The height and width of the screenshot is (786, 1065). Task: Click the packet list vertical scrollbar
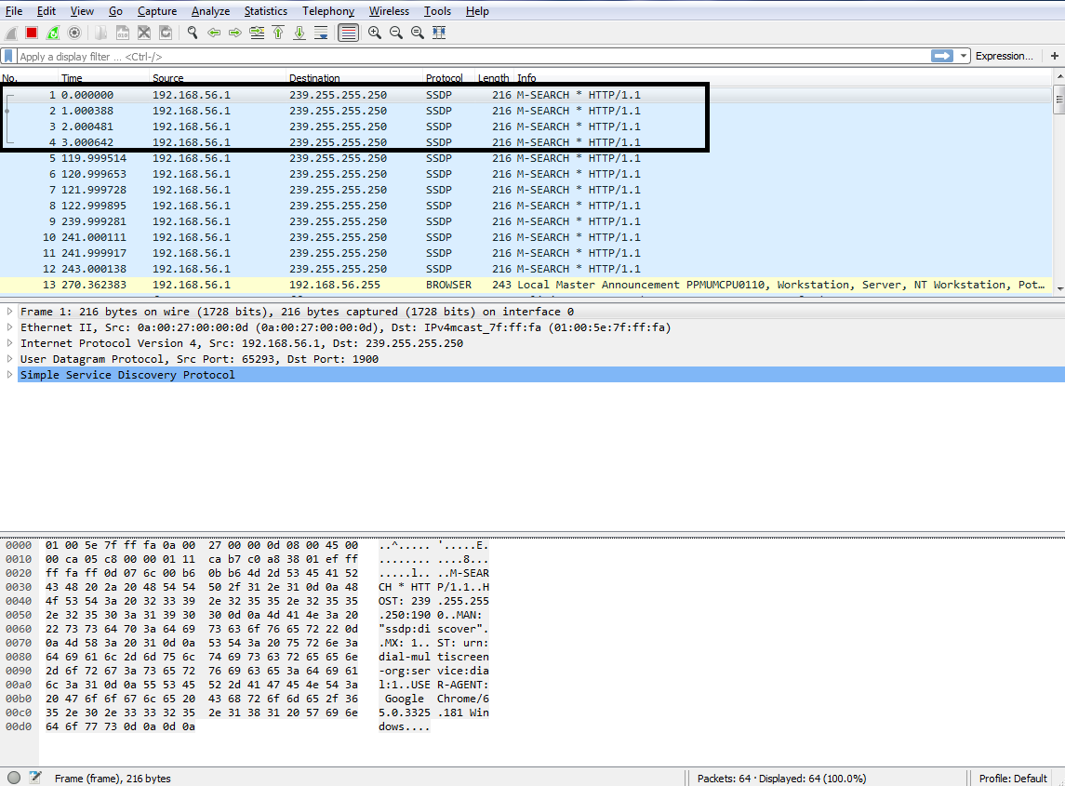point(1058,186)
